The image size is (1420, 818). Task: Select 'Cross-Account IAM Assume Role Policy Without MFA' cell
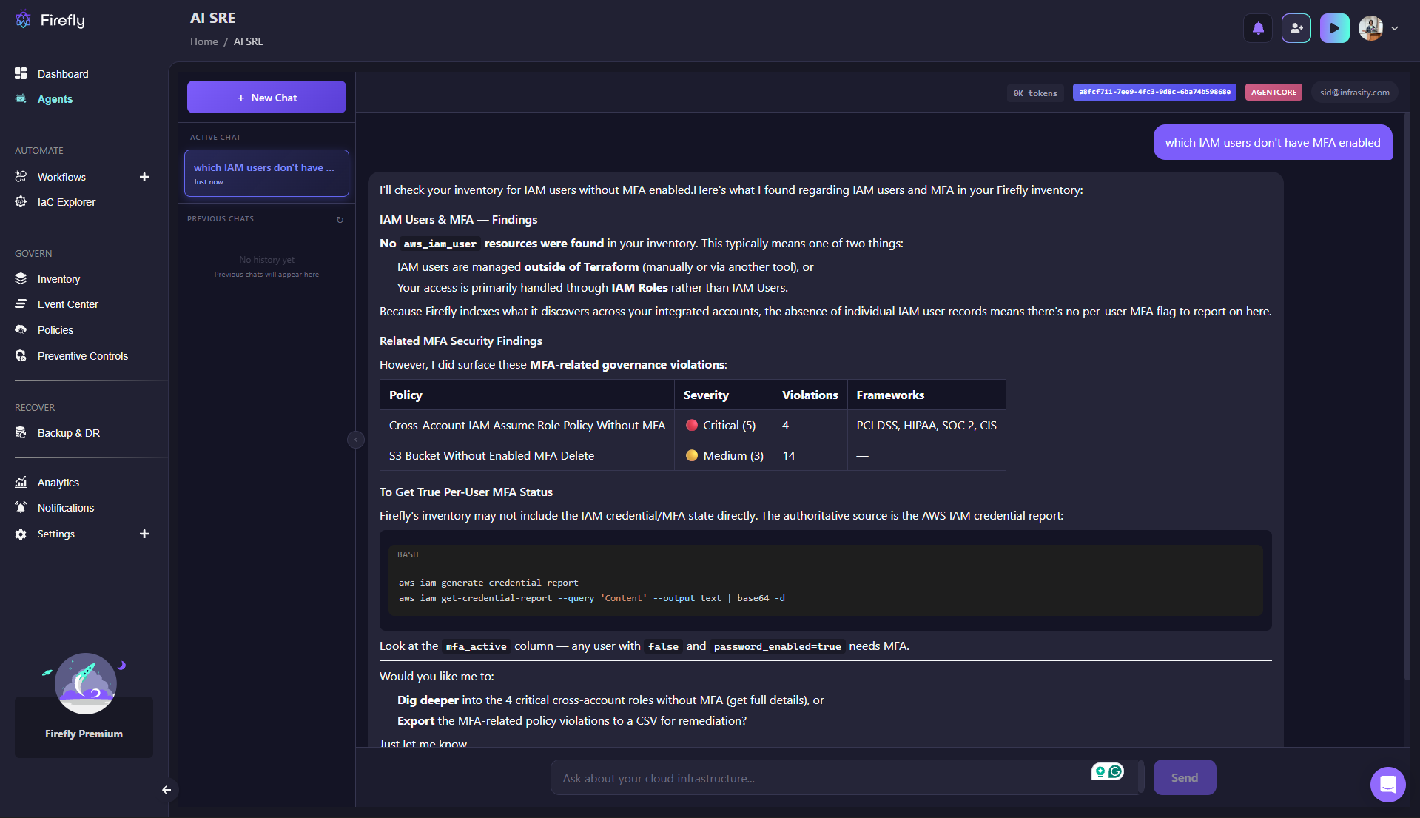(x=527, y=425)
